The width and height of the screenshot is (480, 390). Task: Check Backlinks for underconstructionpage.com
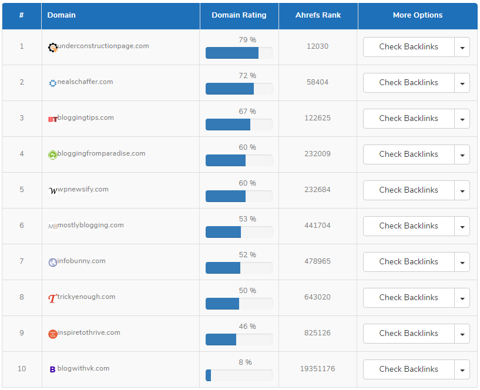pyautogui.click(x=409, y=47)
